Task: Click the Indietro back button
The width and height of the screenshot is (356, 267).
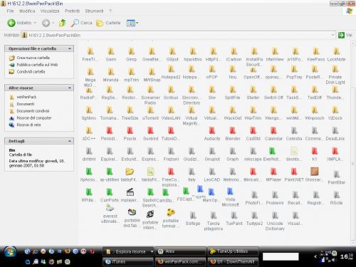Action: 19,23
